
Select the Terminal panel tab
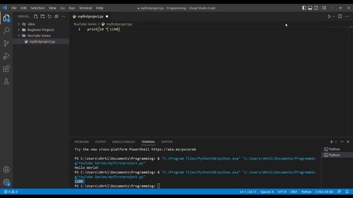pyautogui.click(x=148, y=142)
